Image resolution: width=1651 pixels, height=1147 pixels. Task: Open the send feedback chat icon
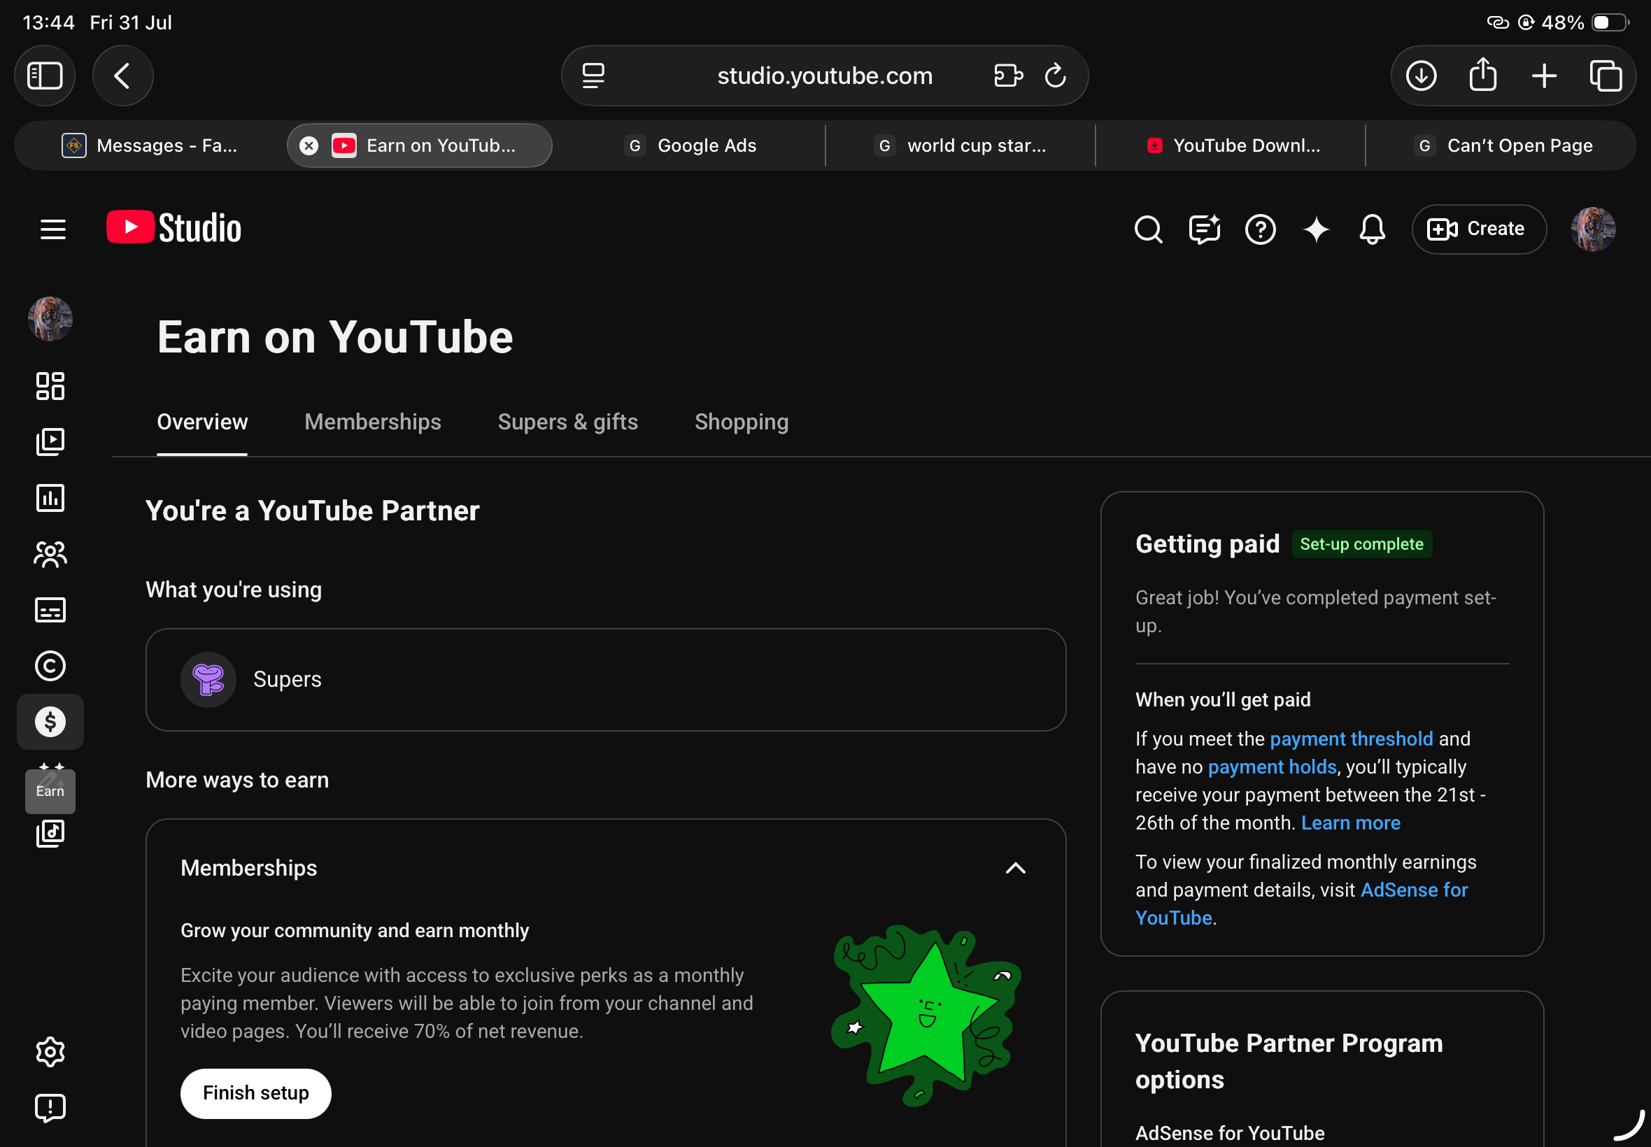[x=1204, y=229]
